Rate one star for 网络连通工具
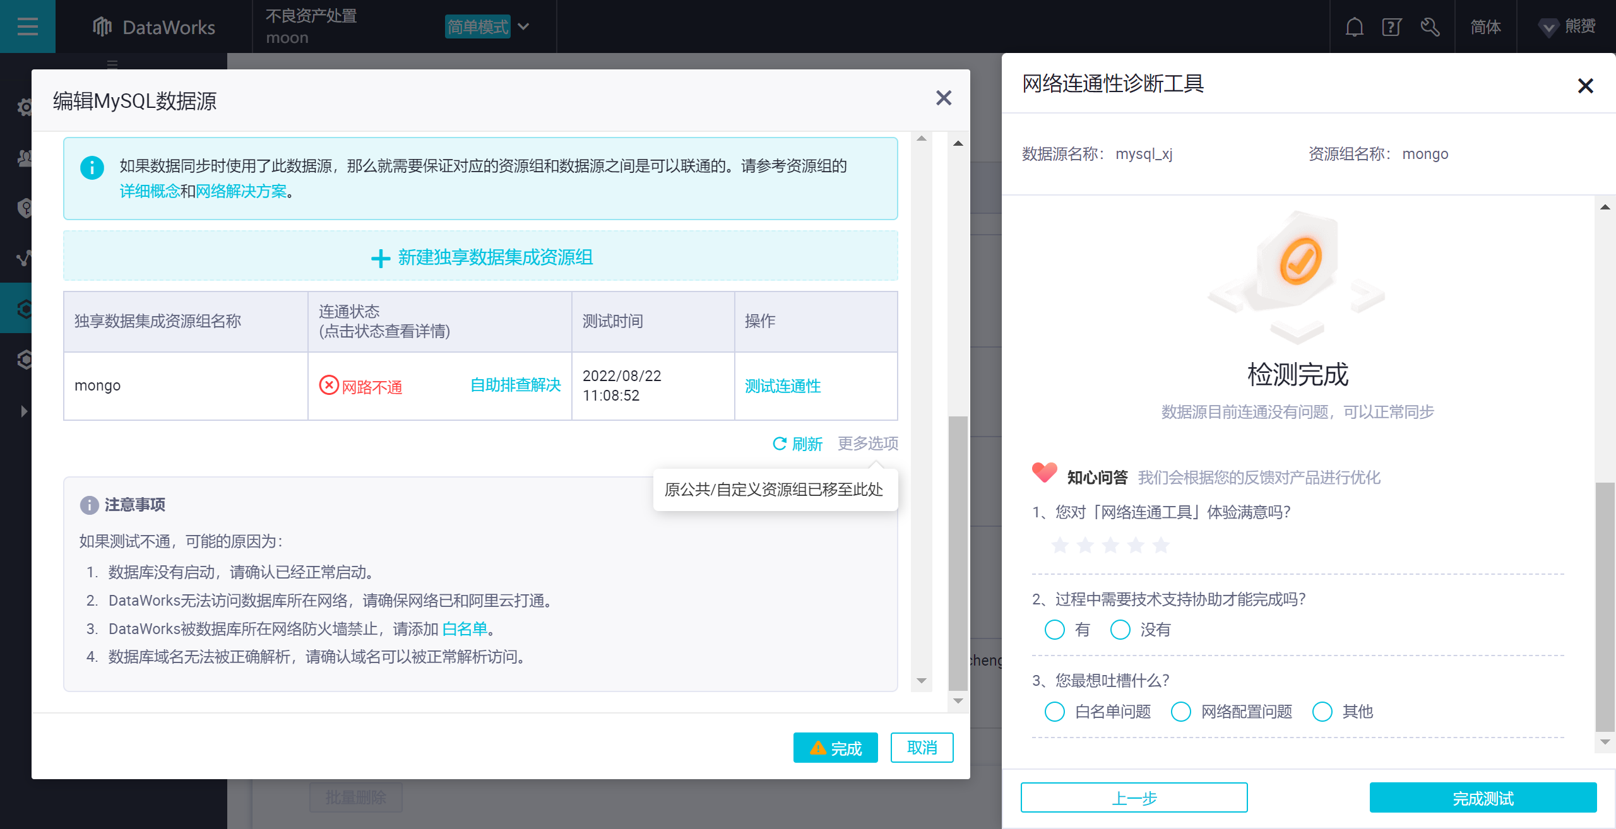The height and width of the screenshot is (829, 1616). click(1060, 544)
